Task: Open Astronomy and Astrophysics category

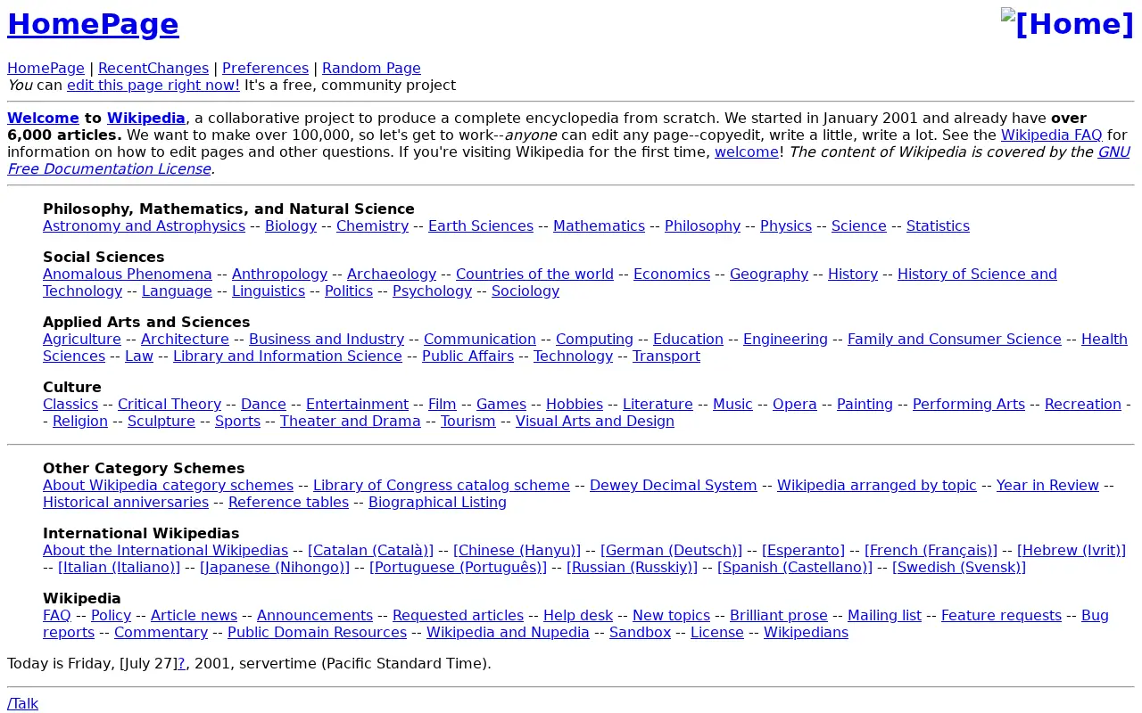Action: click(x=144, y=226)
